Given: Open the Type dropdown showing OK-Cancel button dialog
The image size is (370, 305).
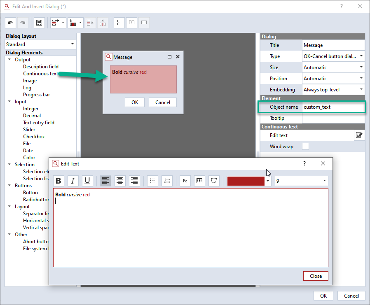Looking at the screenshot, I should click(x=360, y=56).
